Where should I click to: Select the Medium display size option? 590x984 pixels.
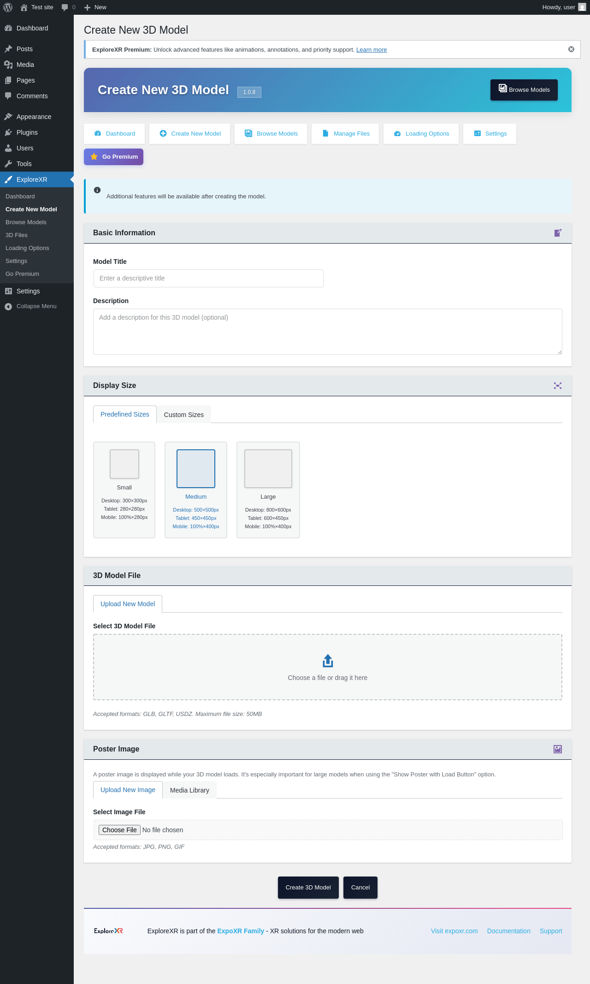pyautogui.click(x=196, y=489)
